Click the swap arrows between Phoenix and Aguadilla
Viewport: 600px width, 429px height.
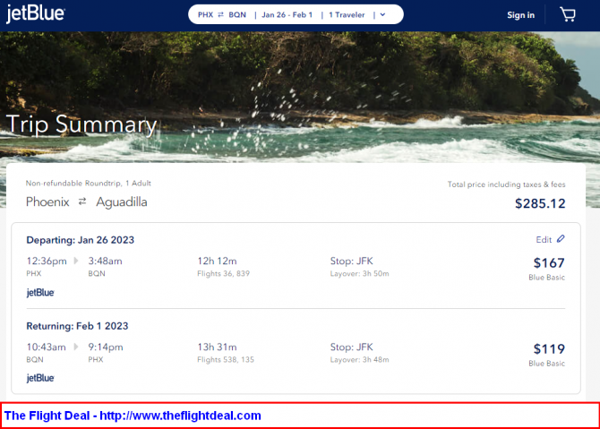click(82, 202)
